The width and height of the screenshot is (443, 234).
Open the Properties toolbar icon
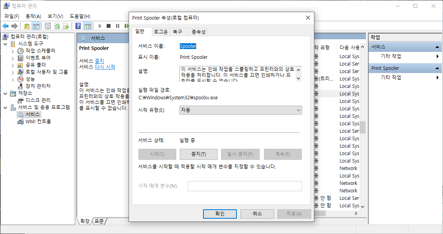pos(48,26)
